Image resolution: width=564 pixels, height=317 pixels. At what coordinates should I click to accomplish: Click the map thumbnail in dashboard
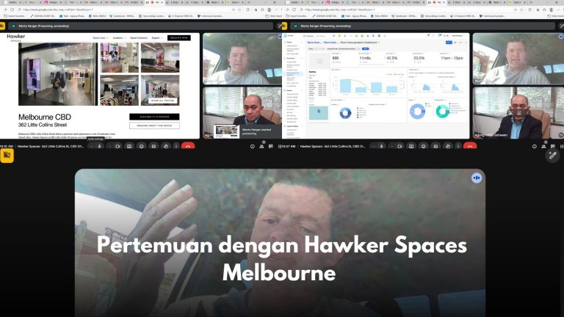319,113
